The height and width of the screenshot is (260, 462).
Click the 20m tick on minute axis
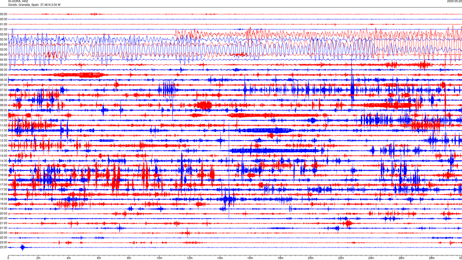coord(310,258)
